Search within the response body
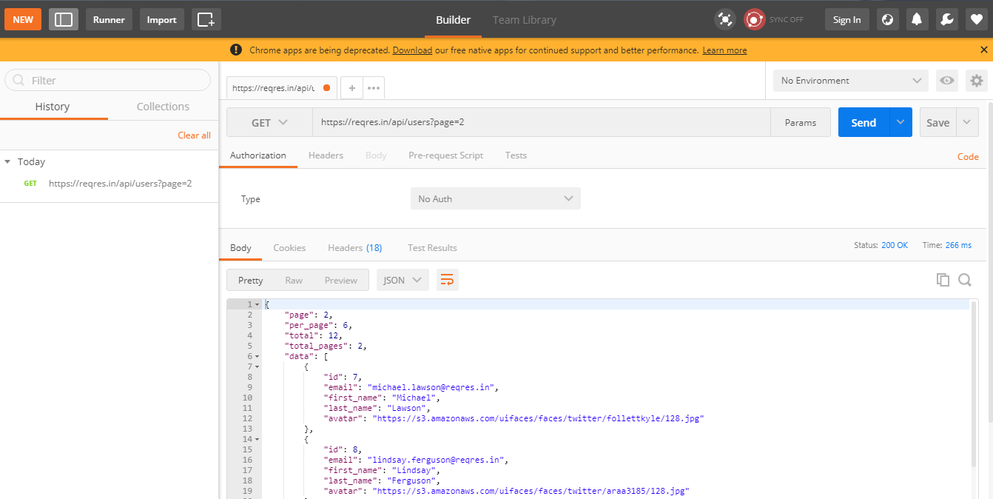Screen dimensions: 993x499 pyautogui.click(x=965, y=280)
